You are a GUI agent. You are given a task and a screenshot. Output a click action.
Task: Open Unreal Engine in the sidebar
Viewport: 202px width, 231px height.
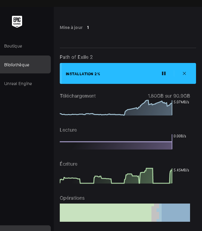18,84
